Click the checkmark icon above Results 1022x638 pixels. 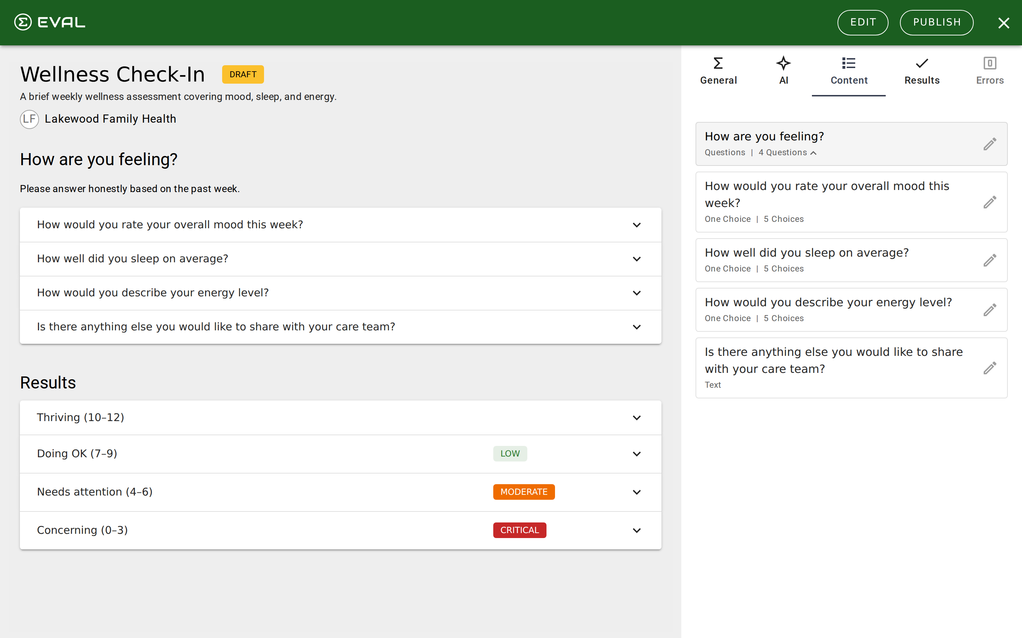pyautogui.click(x=922, y=63)
